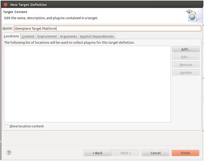Go back with the < Back button
The image size is (204, 161).
click(98, 153)
